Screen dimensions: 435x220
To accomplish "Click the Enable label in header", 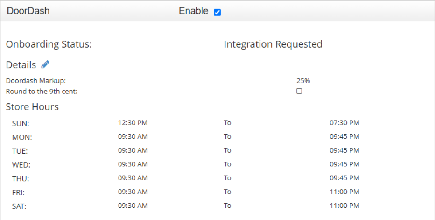I will tap(193, 11).
